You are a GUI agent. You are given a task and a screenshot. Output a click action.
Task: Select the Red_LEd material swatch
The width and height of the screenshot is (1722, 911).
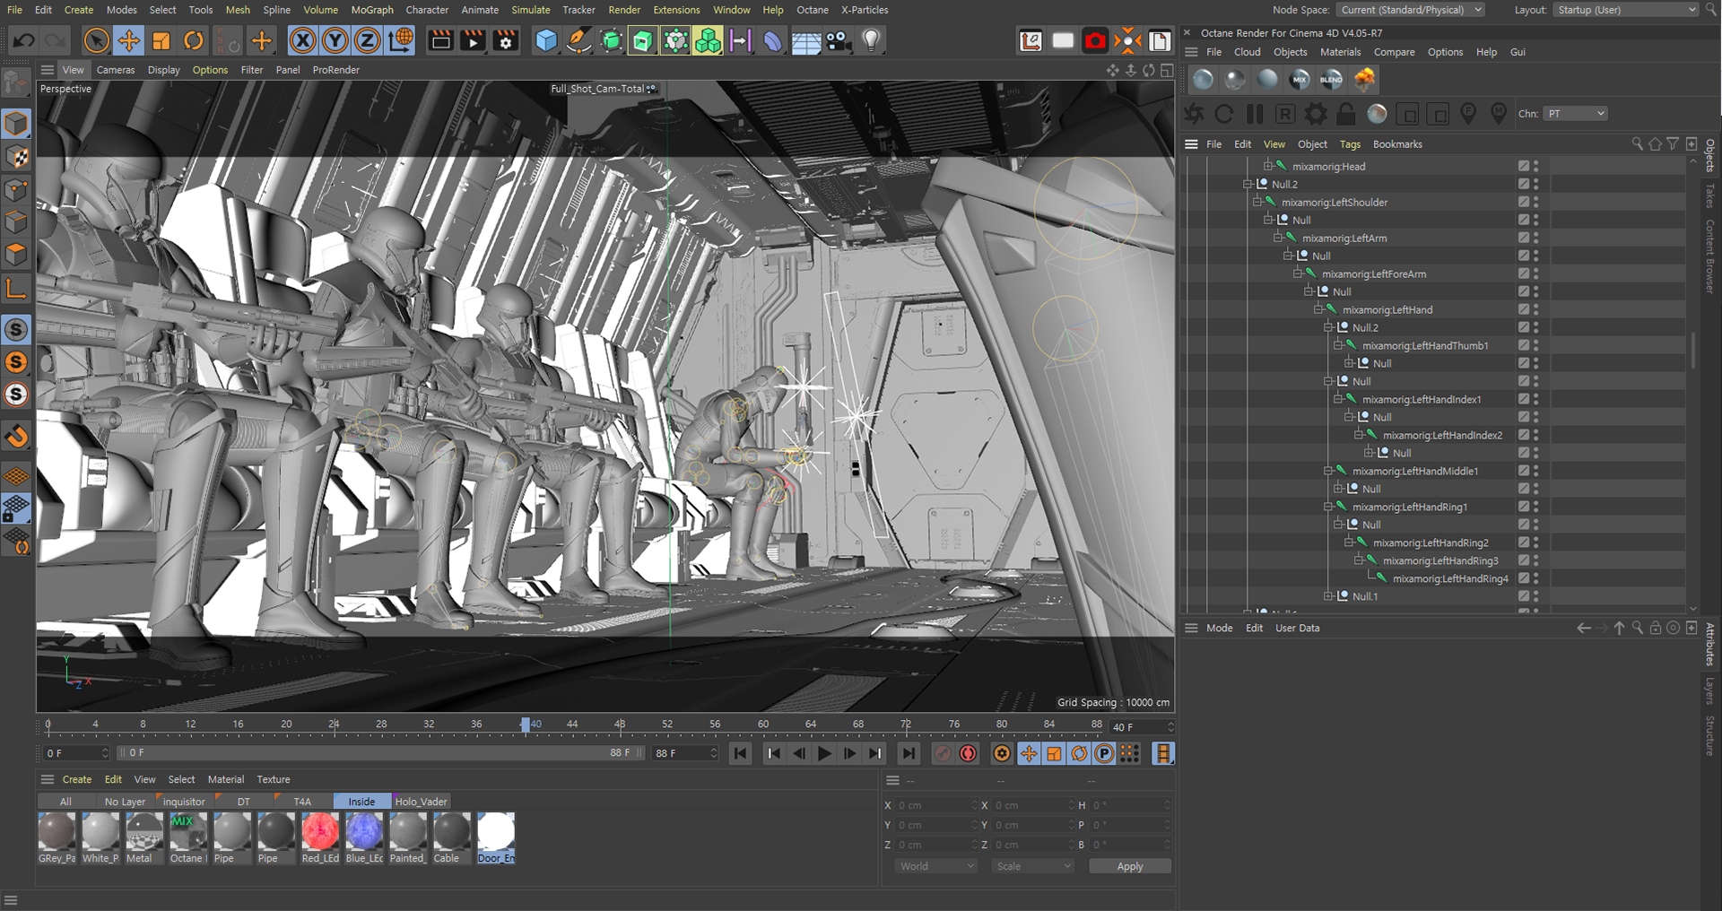coord(320,832)
